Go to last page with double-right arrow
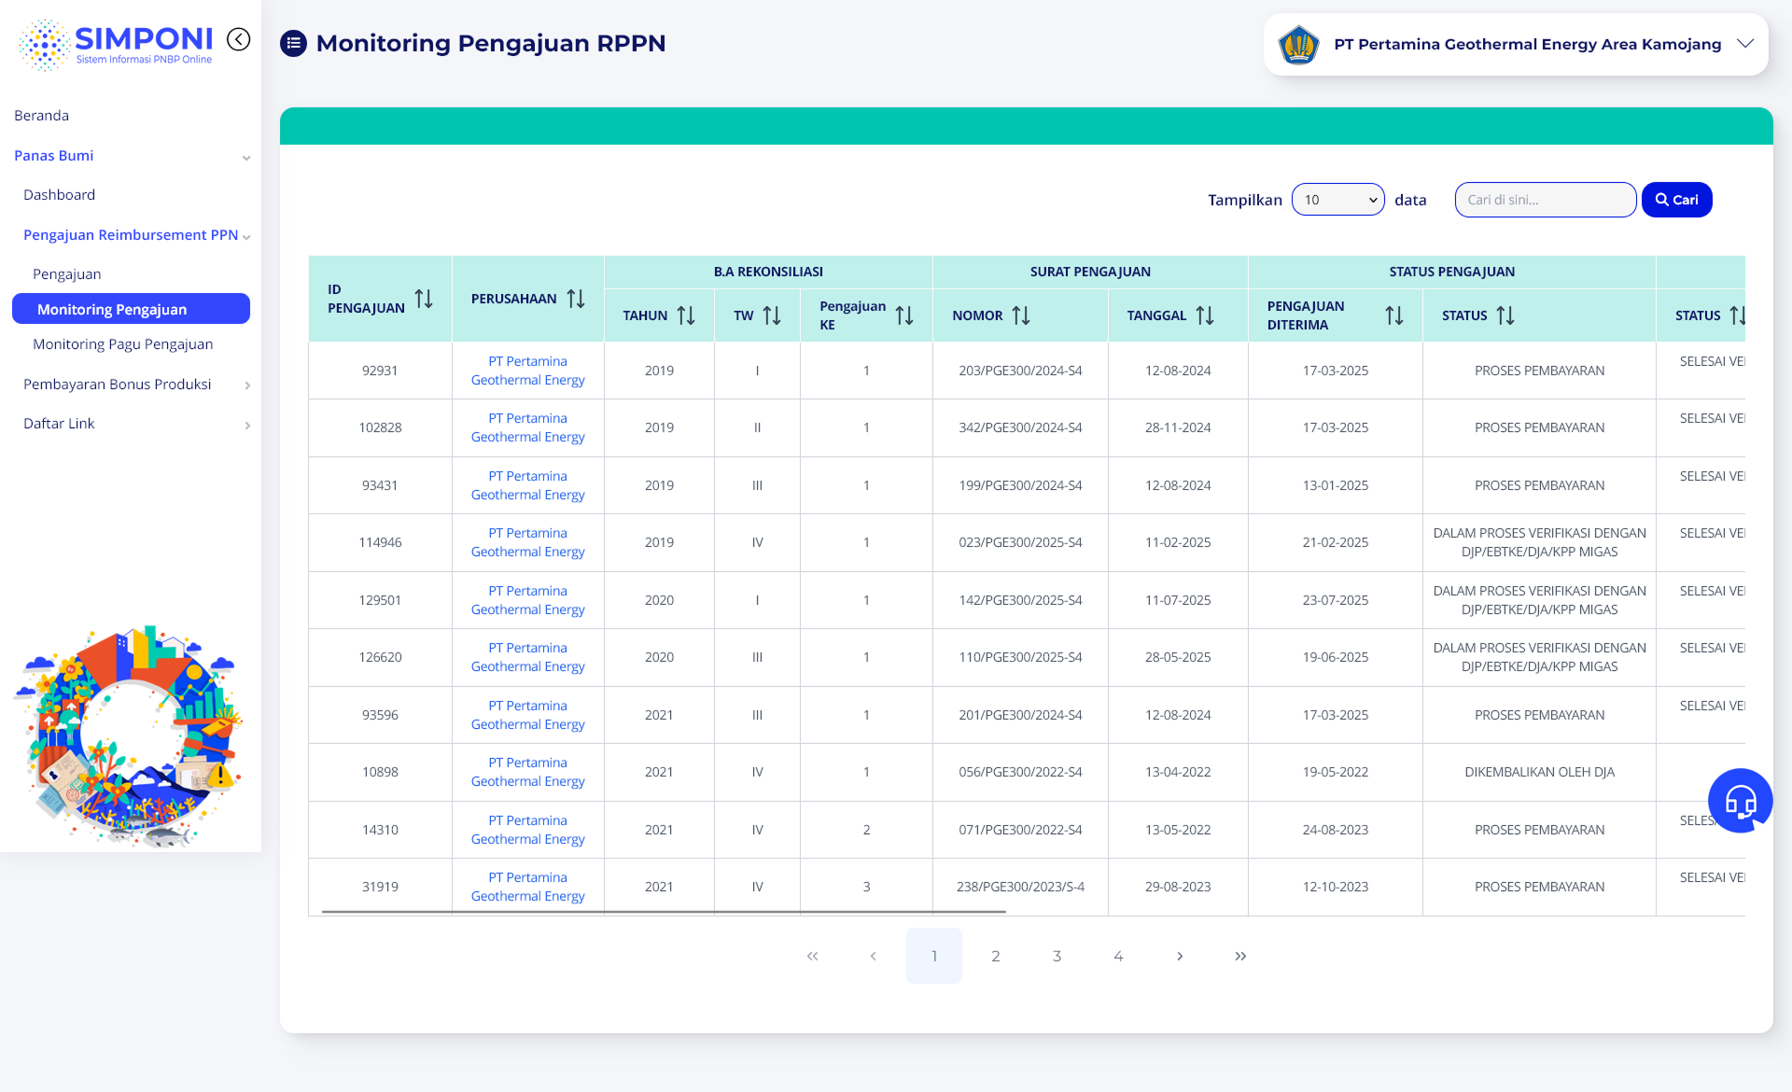Image resolution: width=1792 pixels, height=1092 pixels. click(x=1240, y=956)
